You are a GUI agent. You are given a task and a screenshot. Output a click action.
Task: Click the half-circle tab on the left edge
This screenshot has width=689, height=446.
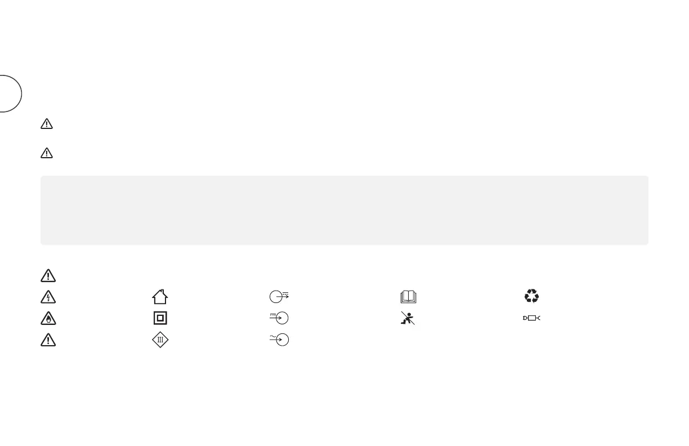pyautogui.click(x=11, y=92)
